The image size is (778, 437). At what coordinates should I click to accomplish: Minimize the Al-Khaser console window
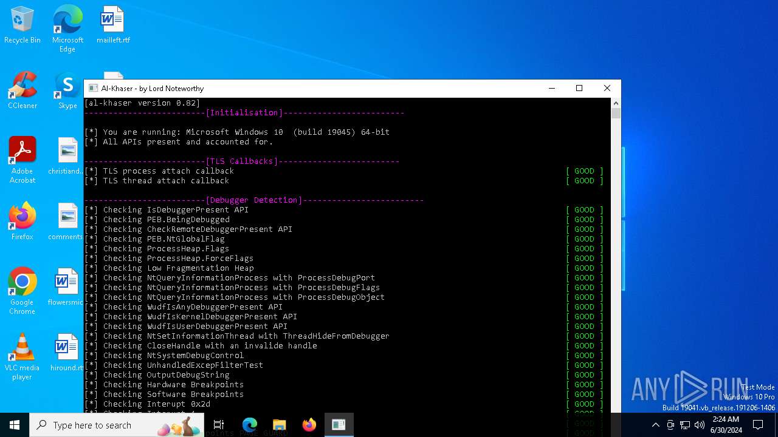click(x=552, y=88)
